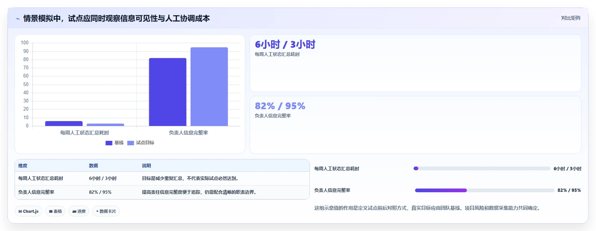Select table cell 负责人信息完整率 in 维度 column
Screen dimensions: 596x231
click(x=36, y=192)
